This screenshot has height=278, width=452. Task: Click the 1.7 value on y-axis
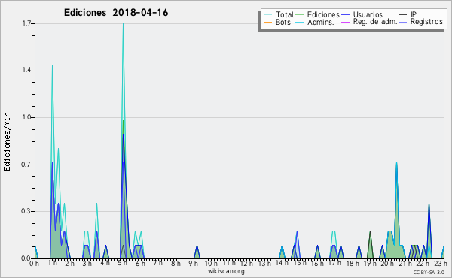27,23
